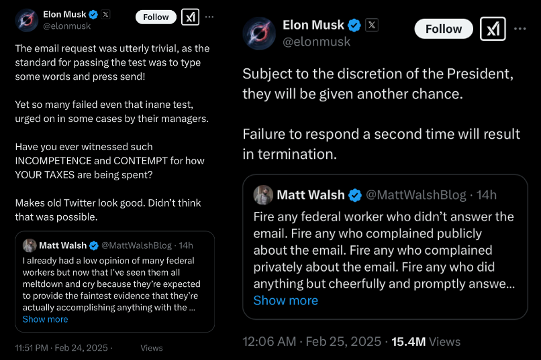
Task: Click Matt Walsh's avatar in 'low opinion' quote
Action: pos(30,245)
